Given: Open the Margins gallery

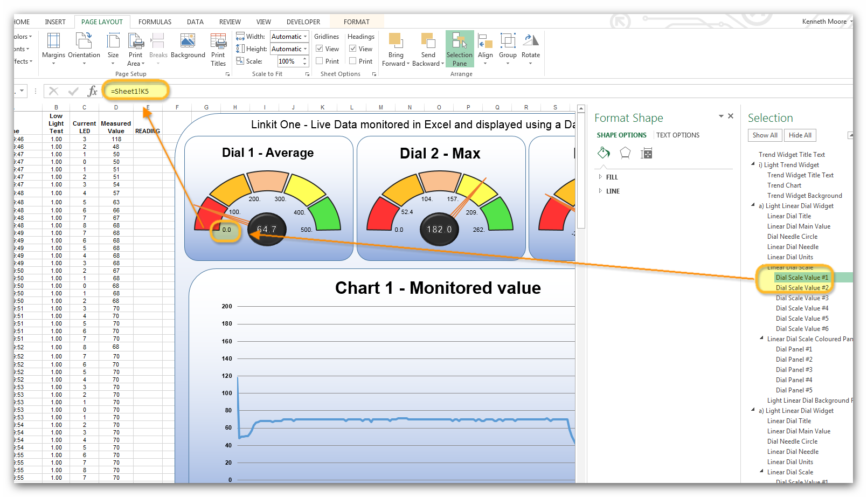Looking at the screenshot, I should pyautogui.click(x=53, y=49).
